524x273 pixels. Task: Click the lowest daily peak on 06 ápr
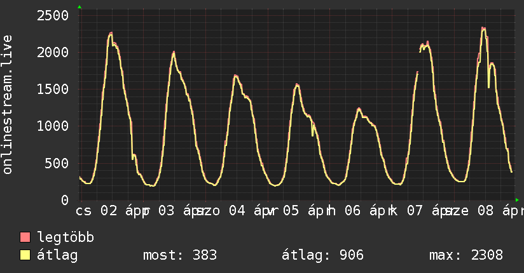[x=359, y=109]
